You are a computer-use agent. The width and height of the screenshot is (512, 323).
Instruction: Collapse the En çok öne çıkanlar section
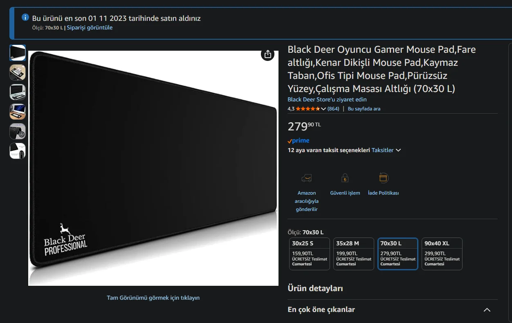pos(487,310)
